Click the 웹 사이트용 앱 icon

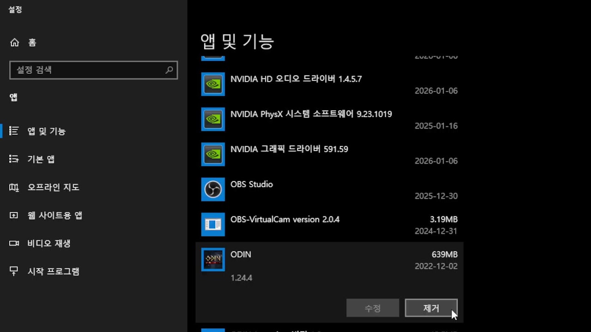pos(14,215)
